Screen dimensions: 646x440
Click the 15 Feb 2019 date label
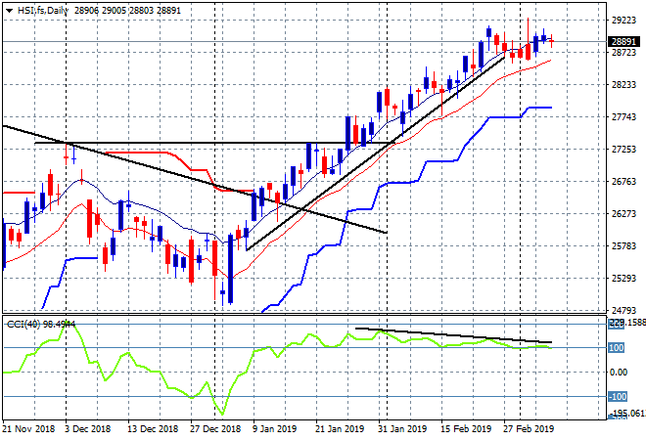pyautogui.click(x=466, y=429)
